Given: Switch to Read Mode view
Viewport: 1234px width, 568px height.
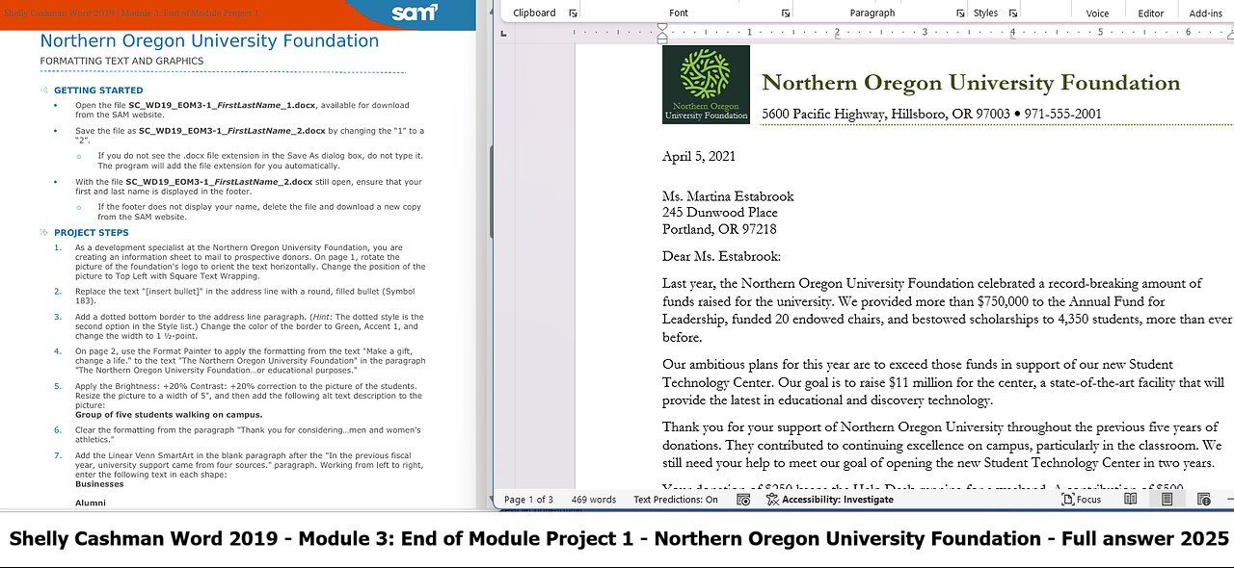Looking at the screenshot, I should pos(1130,500).
